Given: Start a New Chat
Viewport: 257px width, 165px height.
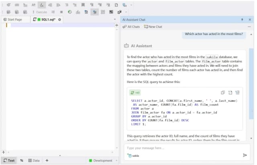Looking at the screenshot, I should coord(153,27).
